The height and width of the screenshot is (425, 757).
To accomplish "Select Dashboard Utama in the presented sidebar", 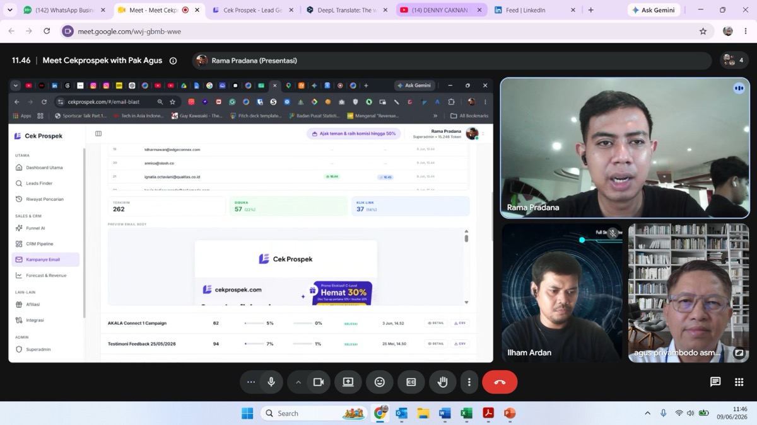I will click(x=45, y=167).
